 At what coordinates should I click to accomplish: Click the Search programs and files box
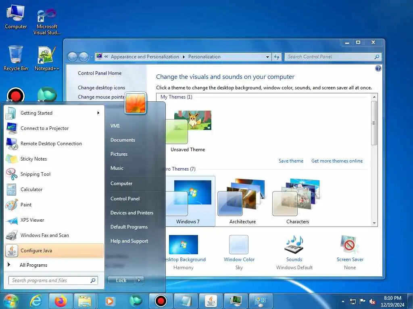point(53,280)
